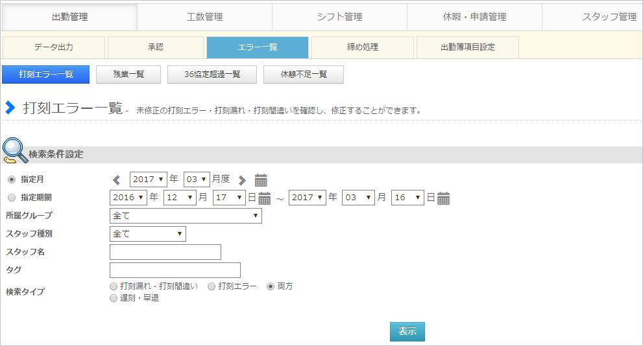
Task: Select 指定期間 radio button
Action: (x=12, y=198)
